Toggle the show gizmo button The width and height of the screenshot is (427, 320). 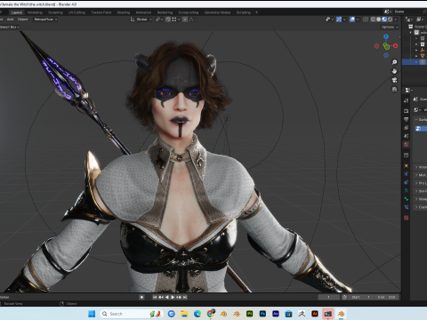tap(339, 20)
